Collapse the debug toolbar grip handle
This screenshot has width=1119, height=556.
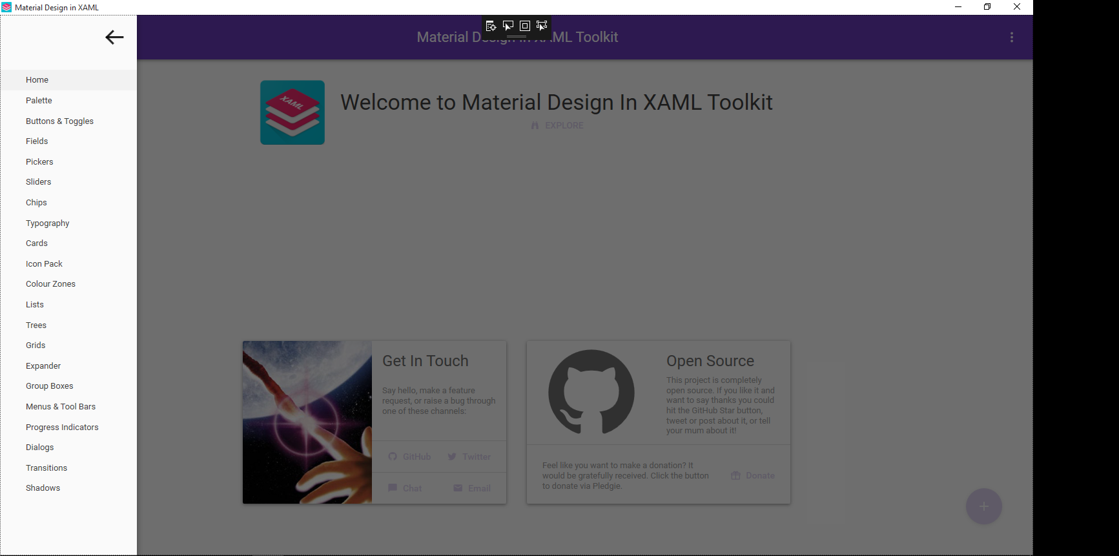coord(517,36)
